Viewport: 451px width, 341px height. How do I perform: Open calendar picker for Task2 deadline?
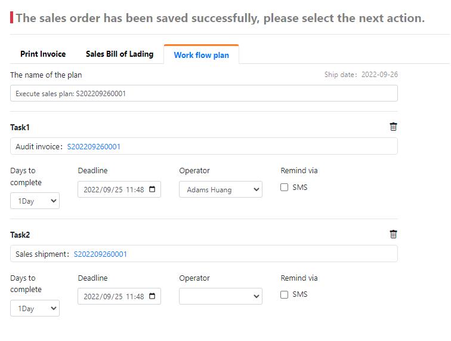[152, 296]
